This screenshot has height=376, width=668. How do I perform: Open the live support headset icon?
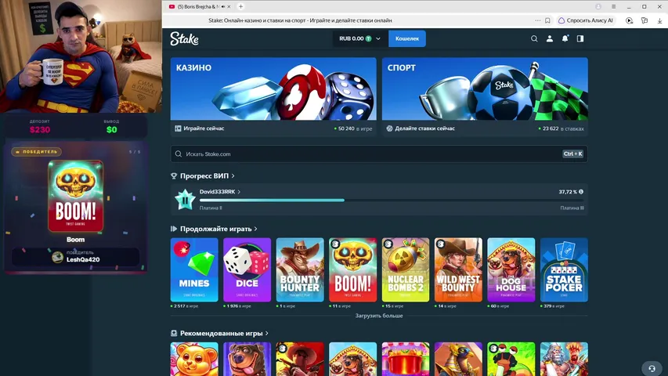point(652,368)
